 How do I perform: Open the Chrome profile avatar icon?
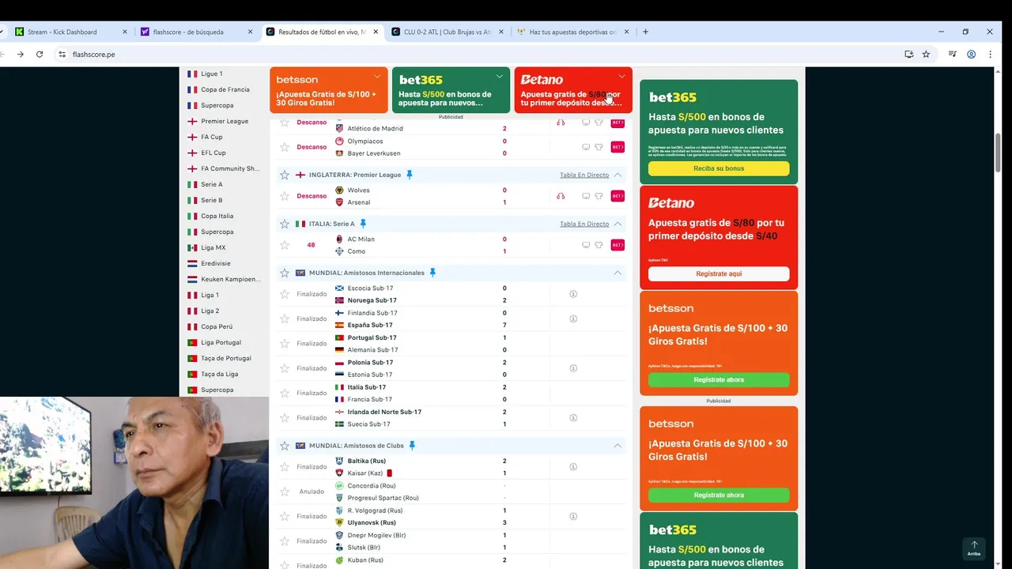(x=971, y=55)
